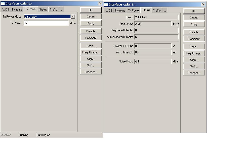
Task: Focus the Tx Power value field showing 17
Action: click(46, 23)
